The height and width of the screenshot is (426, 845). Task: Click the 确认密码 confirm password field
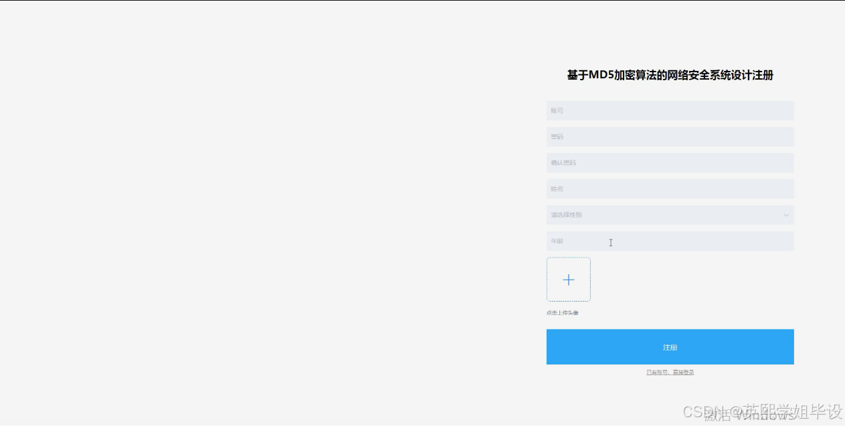[670, 163]
